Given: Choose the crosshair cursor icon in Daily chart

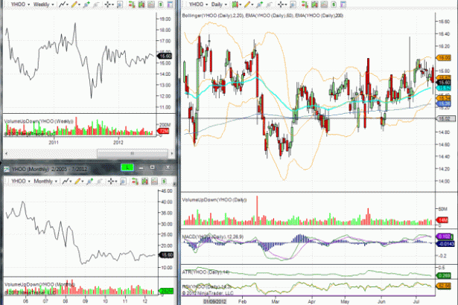Looking at the screenshot, I should click(281, 4).
